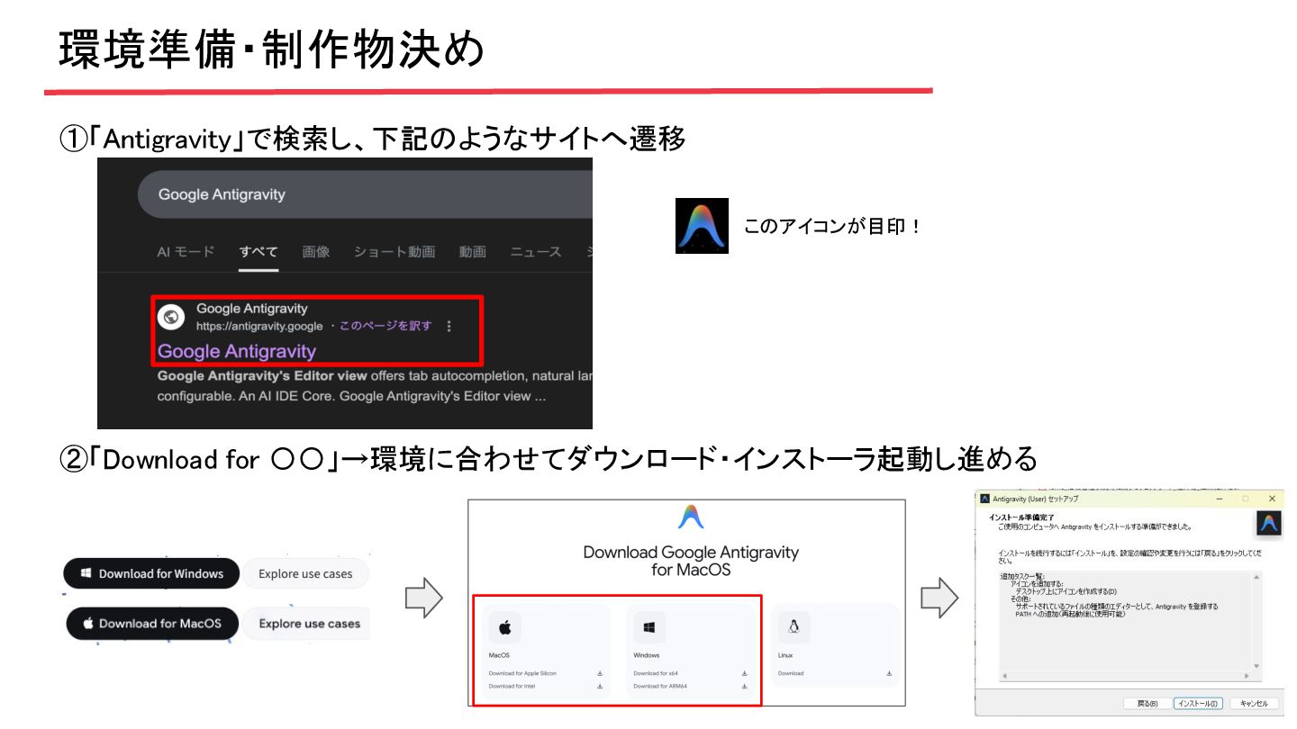Open the purple "Google Antigravity" result link

tap(237, 351)
